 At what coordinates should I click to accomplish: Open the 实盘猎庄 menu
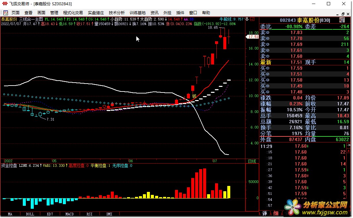tap(96, 13)
